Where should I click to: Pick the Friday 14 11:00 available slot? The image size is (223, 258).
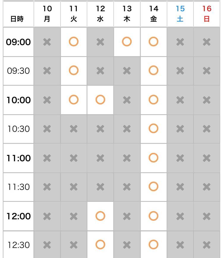[x=153, y=158]
